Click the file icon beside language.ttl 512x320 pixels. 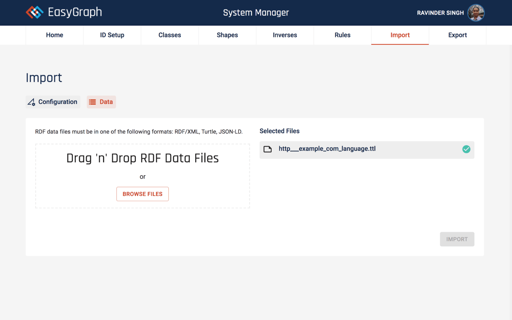(267, 149)
